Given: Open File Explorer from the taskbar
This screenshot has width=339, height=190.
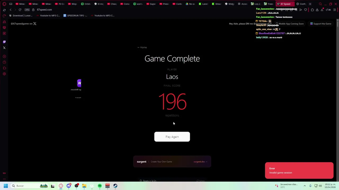Looking at the screenshot, I should click(84, 186).
